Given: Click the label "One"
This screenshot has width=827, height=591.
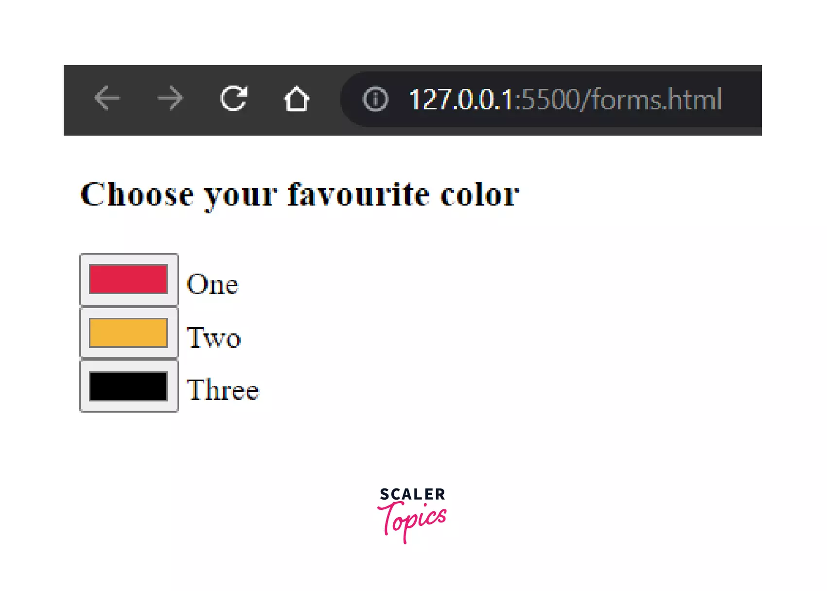Looking at the screenshot, I should click(213, 284).
